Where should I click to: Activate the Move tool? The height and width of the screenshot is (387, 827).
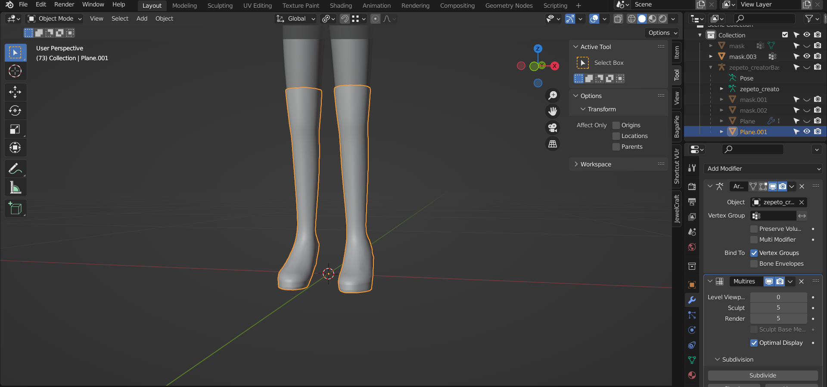[x=15, y=92]
